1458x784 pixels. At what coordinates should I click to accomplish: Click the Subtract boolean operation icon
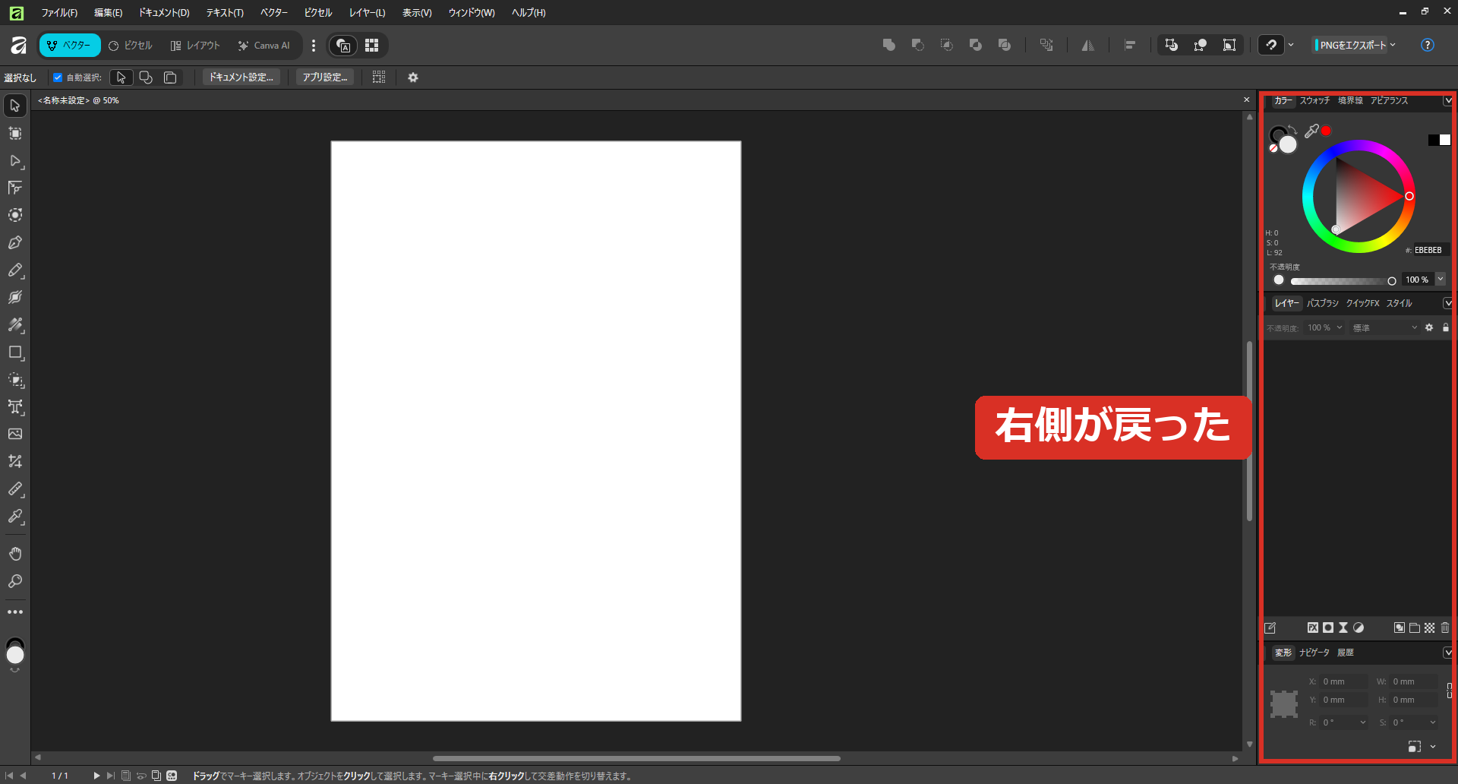click(x=918, y=45)
